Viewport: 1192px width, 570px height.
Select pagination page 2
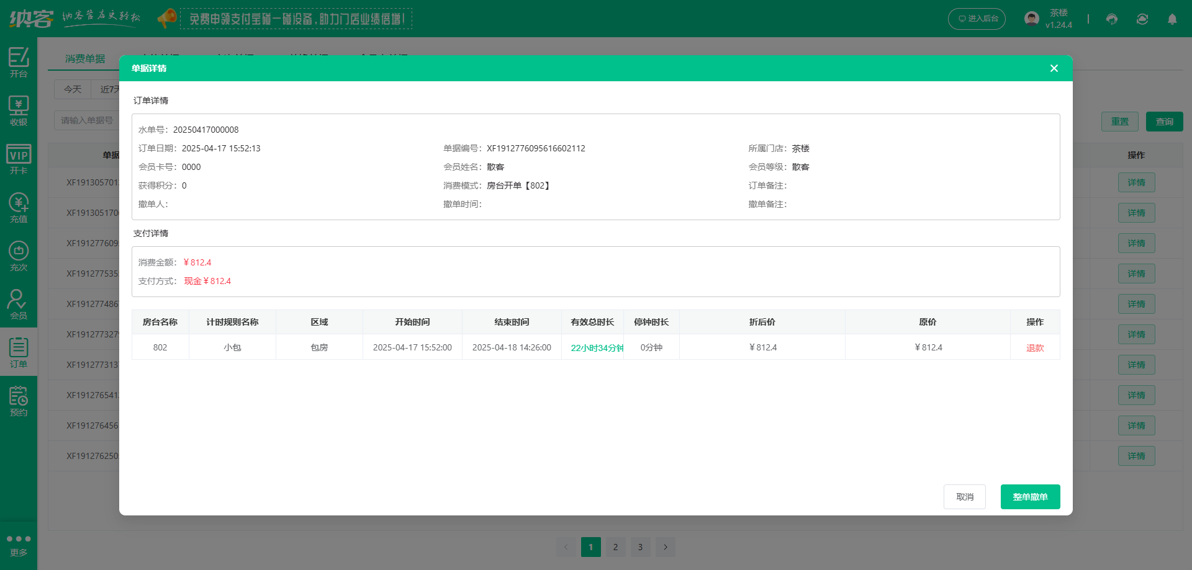(x=615, y=547)
